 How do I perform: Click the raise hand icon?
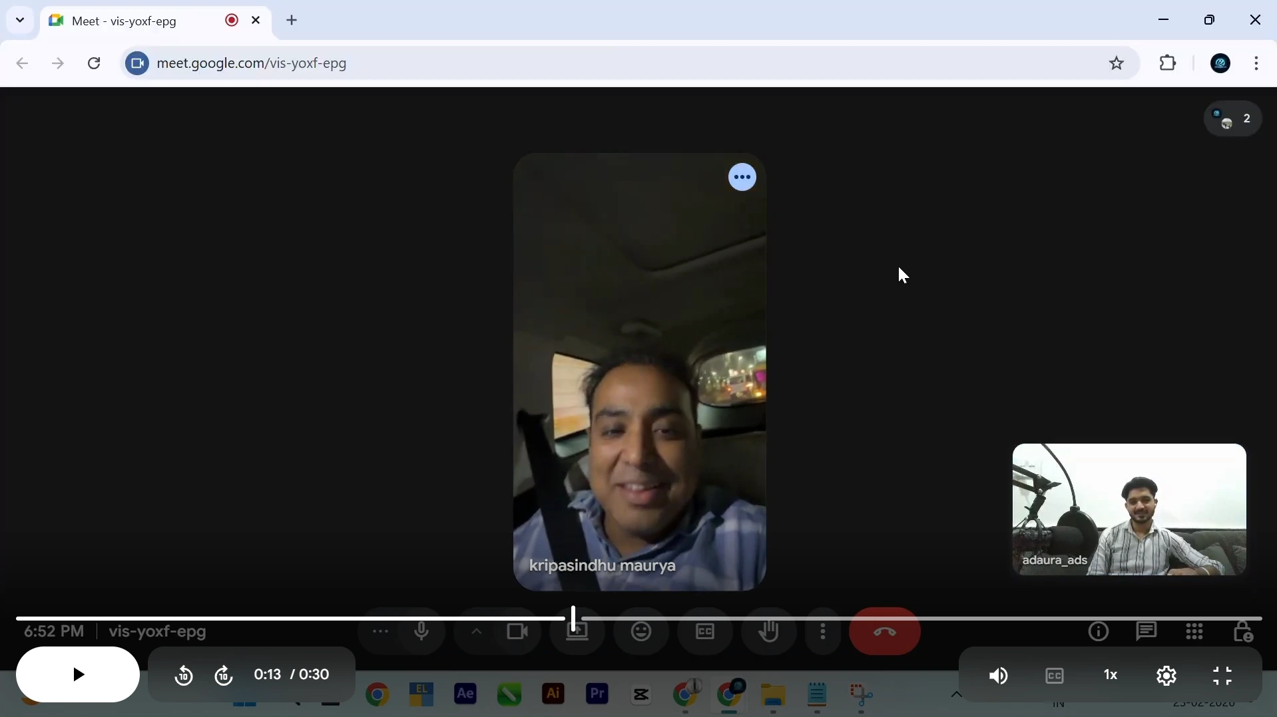click(770, 633)
